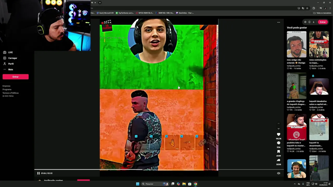The height and width of the screenshot is (187, 333).
Task: Switch to Chrome on taskbar
Action: click(195, 184)
